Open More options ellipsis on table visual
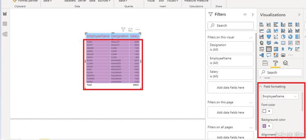Screen dimensions: 306x140 (x=138, y=29)
